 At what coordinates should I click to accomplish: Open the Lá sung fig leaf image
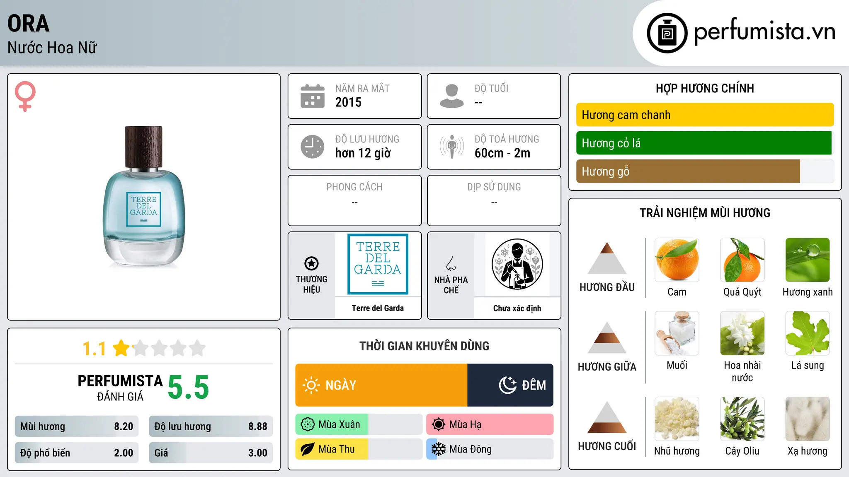point(808,333)
